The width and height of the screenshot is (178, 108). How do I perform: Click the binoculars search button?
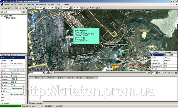tap(24, 12)
